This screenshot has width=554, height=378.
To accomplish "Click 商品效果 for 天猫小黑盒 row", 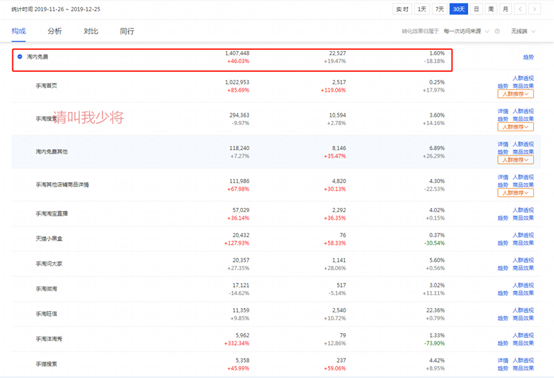I will point(523,243).
